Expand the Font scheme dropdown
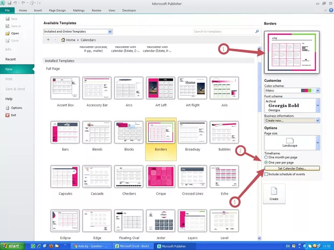The width and height of the screenshot is (334, 250). (x=317, y=104)
